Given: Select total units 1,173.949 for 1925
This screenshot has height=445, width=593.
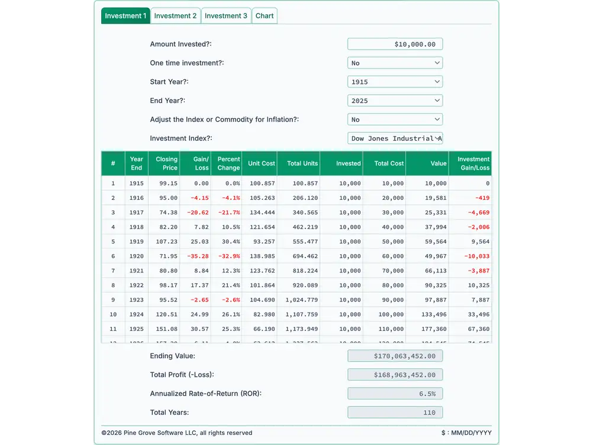Looking at the screenshot, I should point(298,329).
